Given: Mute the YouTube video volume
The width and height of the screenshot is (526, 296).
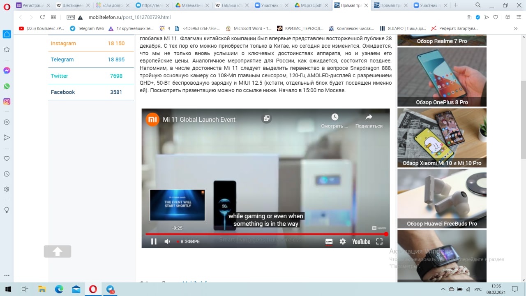Looking at the screenshot, I should pyautogui.click(x=167, y=242).
